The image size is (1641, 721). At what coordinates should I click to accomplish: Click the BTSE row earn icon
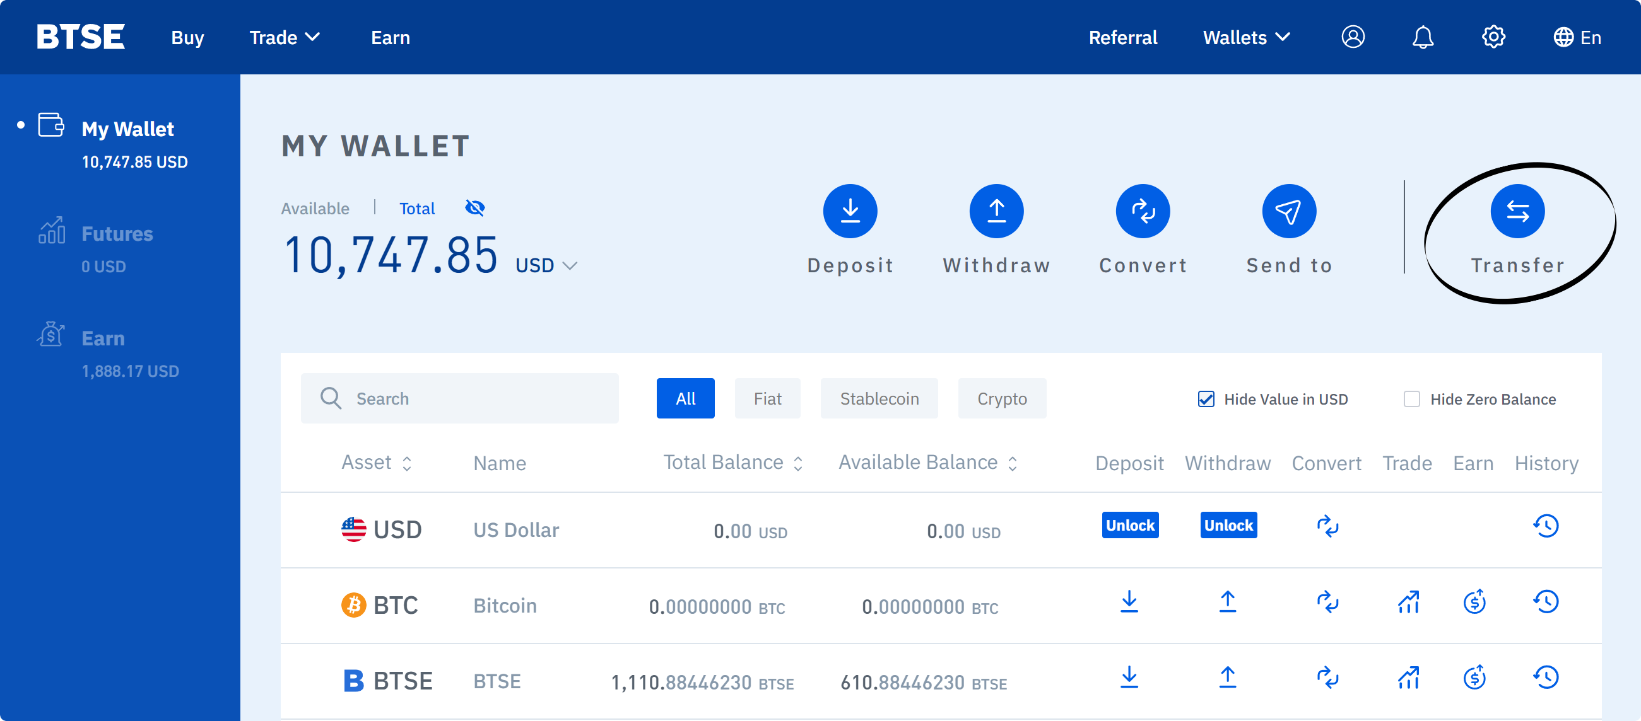point(1474,677)
